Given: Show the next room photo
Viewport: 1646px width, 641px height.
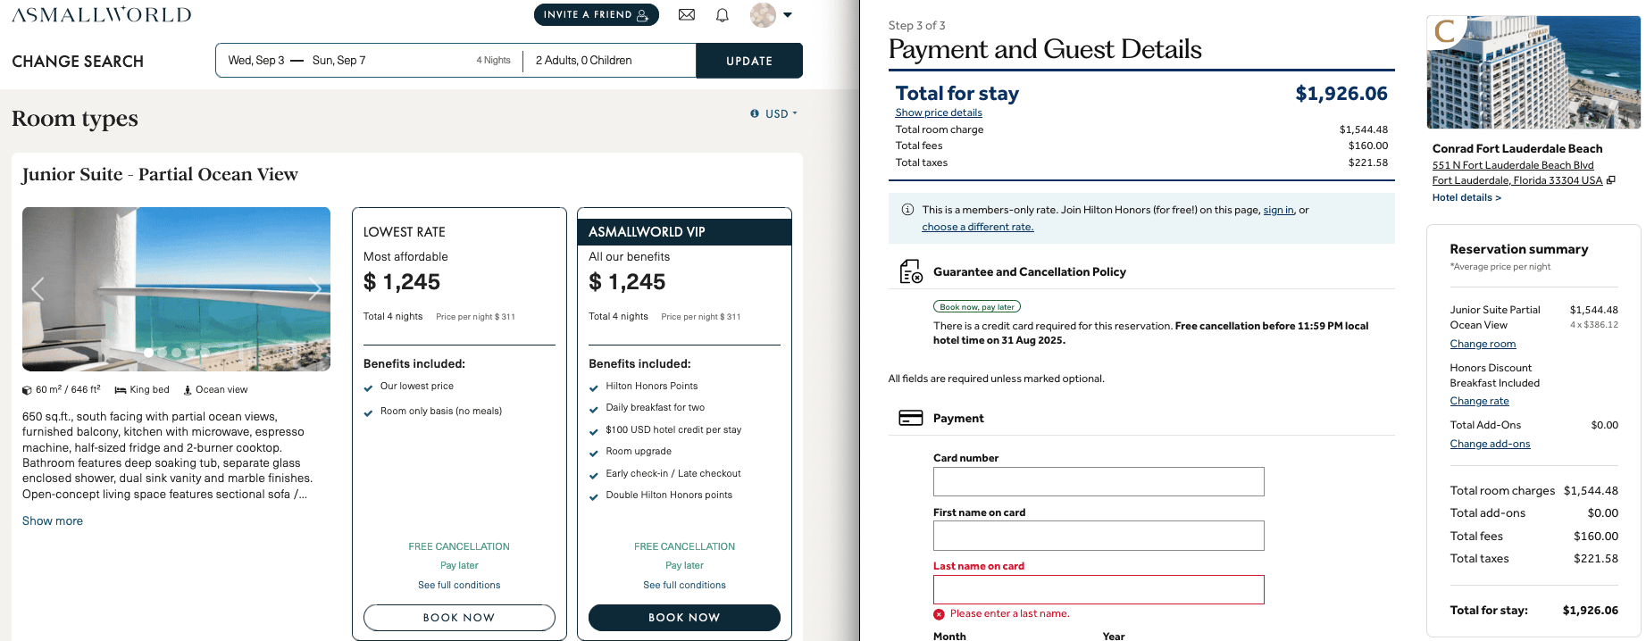Looking at the screenshot, I should pyautogui.click(x=314, y=288).
